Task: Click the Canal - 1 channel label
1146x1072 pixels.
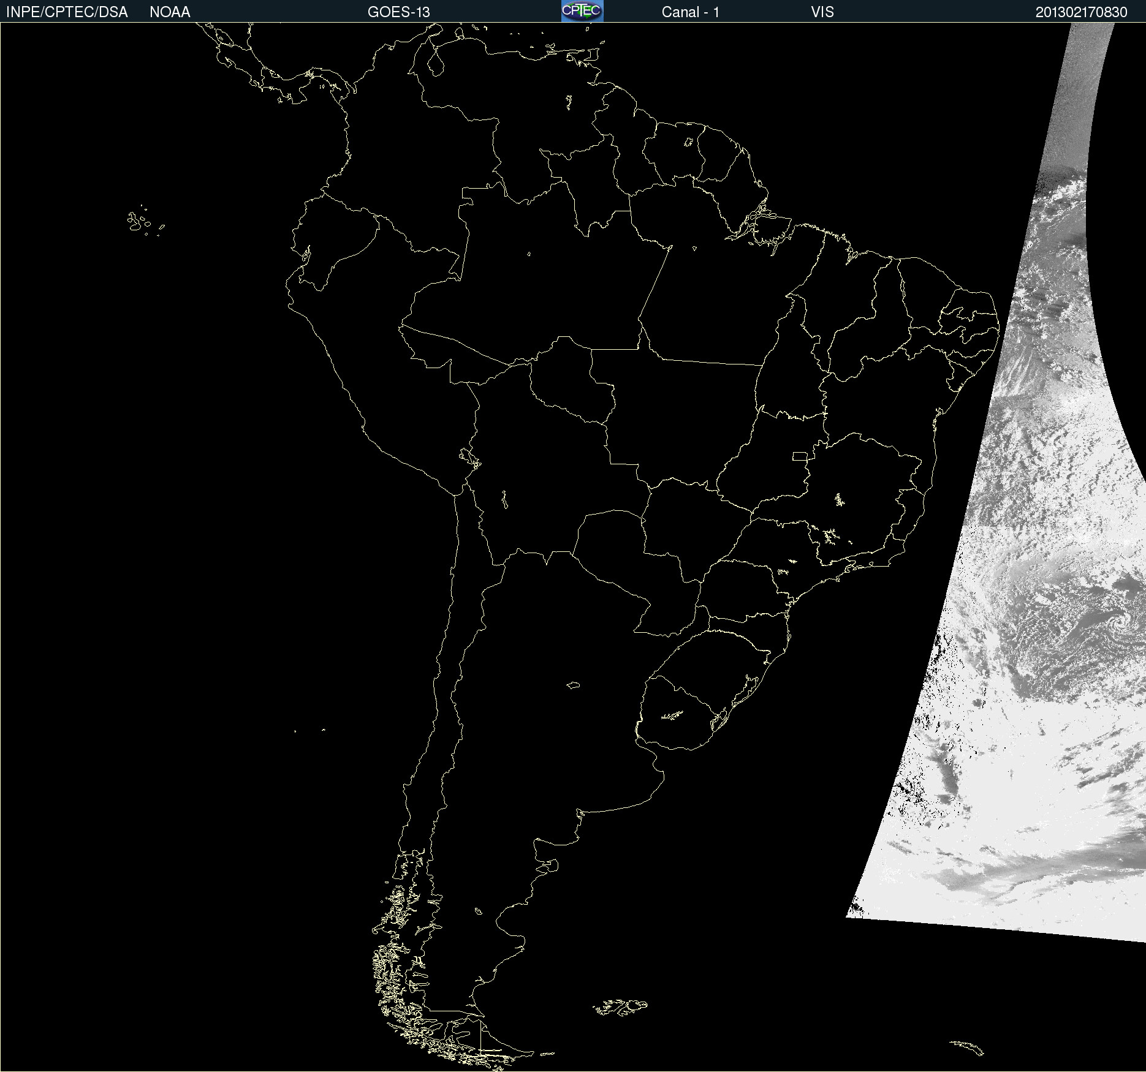Action: coord(690,12)
